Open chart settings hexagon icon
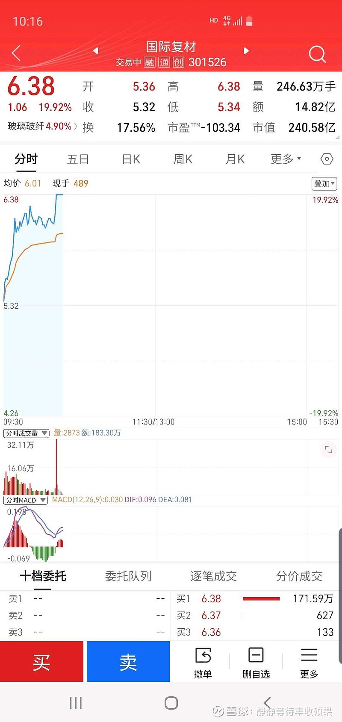 click(327, 159)
